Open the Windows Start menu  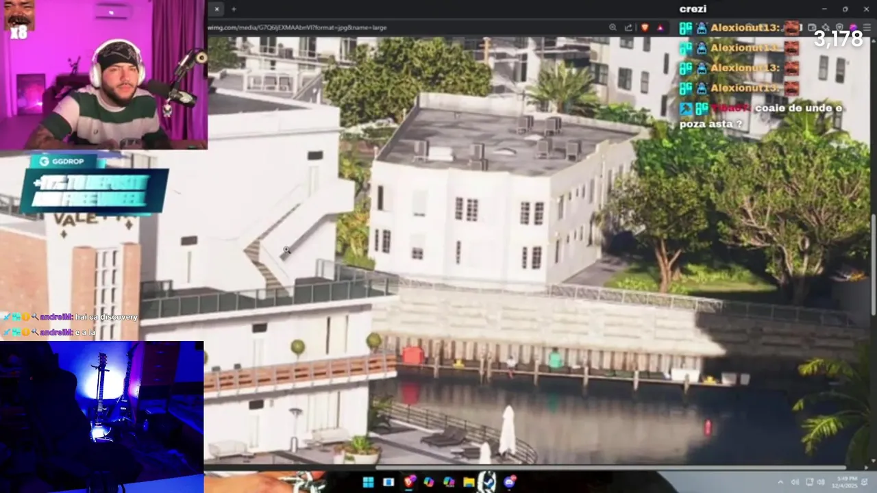[369, 482]
